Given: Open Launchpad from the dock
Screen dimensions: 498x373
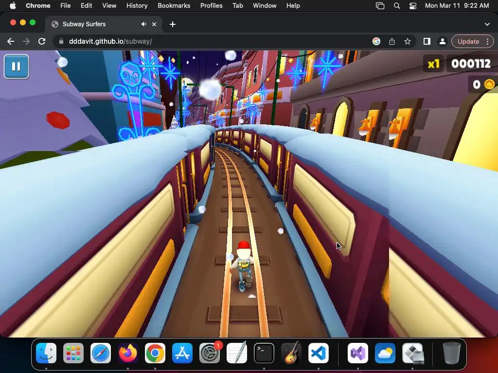Looking at the screenshot, I should pyautogui.click(x=73, y=353).
